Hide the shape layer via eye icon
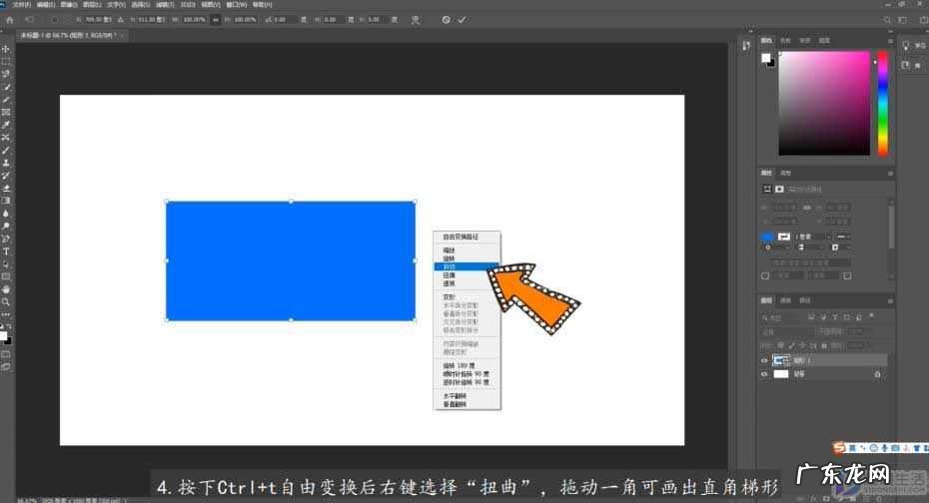Image resolution: width=929 pixels, height=503 pixels. tap(764, 360)
